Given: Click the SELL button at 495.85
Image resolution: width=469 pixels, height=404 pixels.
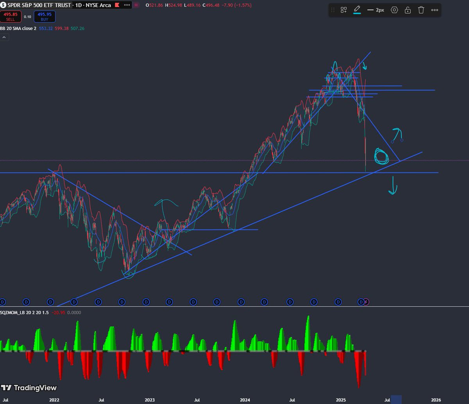Looking at the screenshot, I should (11, 16).
